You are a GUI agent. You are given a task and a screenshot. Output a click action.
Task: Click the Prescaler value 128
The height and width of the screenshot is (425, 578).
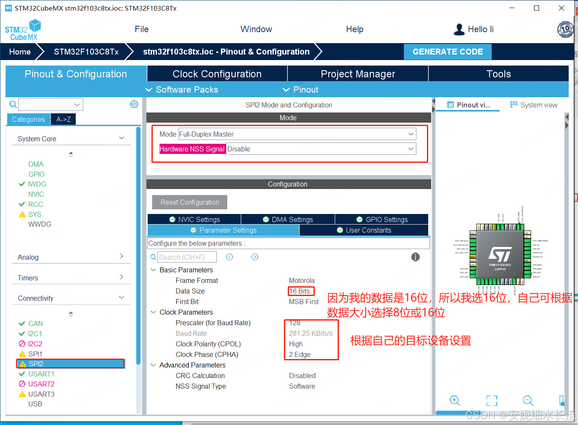coord(295,323)
